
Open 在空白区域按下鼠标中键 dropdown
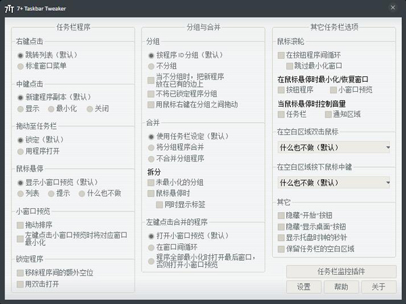(x=334, y=183)
